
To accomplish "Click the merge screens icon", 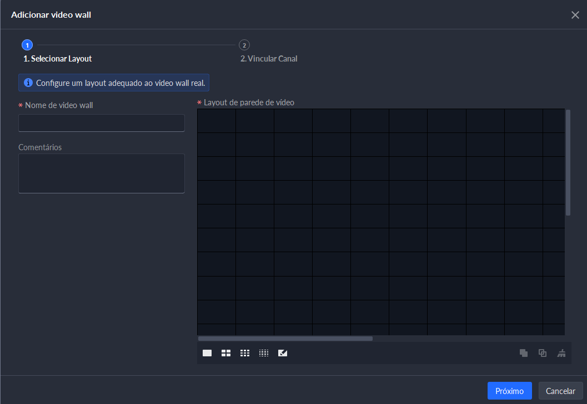I will pyautogui.click(x=524, y=353).
